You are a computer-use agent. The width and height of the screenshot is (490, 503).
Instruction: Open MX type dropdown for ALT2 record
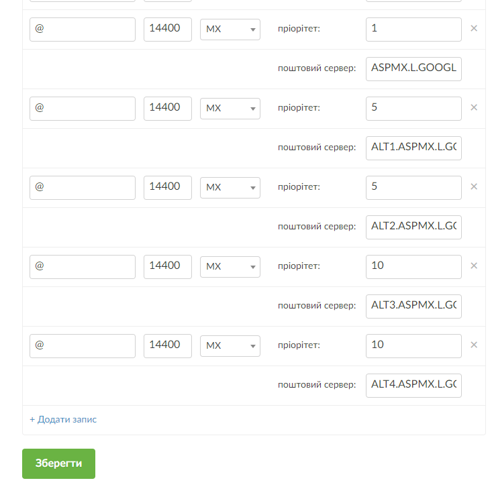pyautogui.click(x=230, y=188)
